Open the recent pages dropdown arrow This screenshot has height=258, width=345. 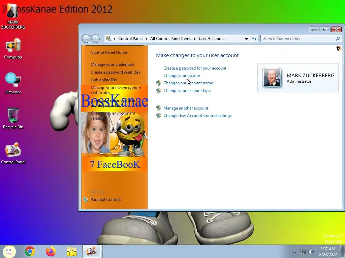(102, 39)
